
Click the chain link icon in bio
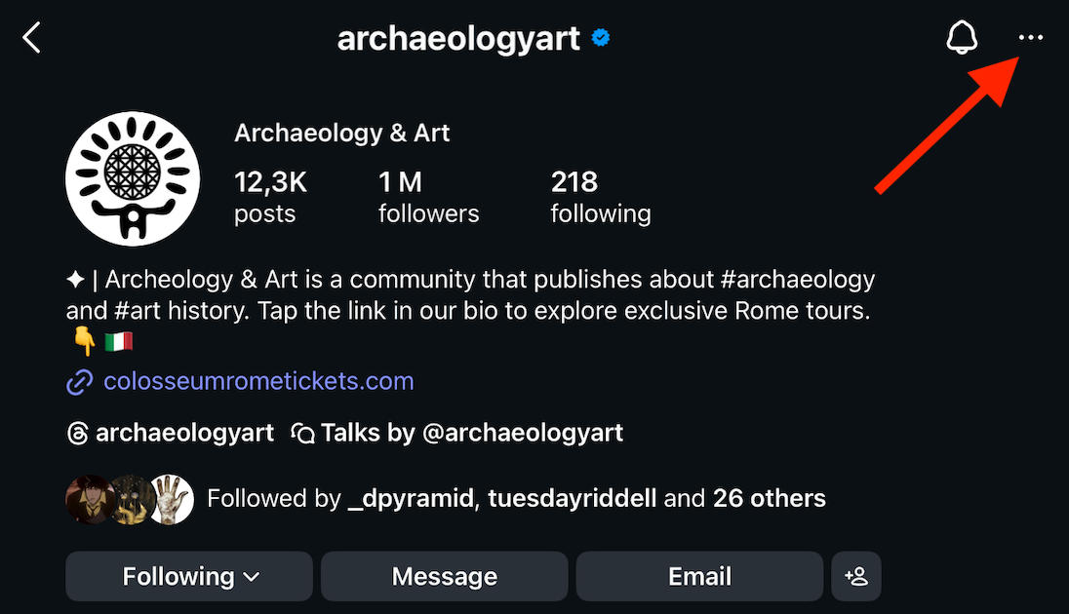coord(79,382)
